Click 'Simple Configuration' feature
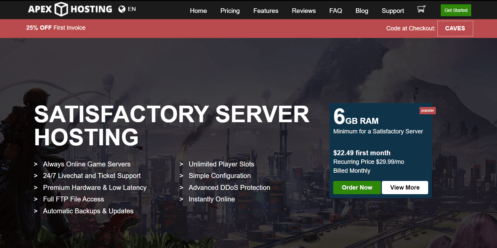 point(220,176)
